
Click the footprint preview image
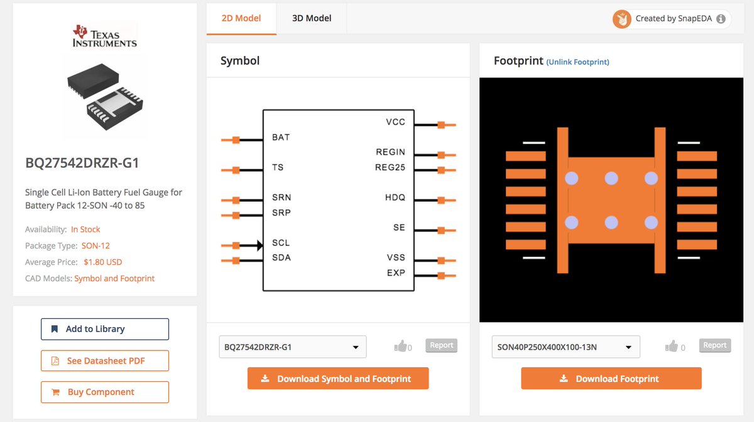[611, 200]
